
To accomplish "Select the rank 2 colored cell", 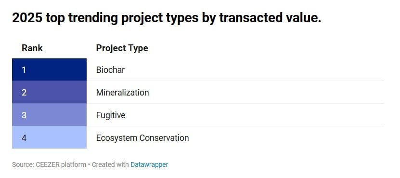I will pyautogui.click(x=49, y=92).
